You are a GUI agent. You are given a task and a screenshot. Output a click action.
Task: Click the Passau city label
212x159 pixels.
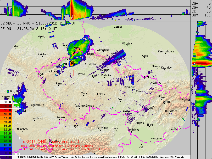pyautogui.click(x=60, y=117)
